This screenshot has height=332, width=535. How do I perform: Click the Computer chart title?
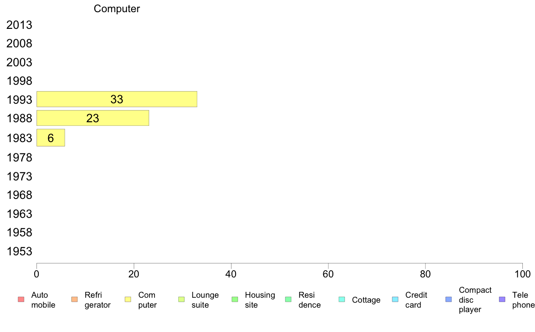pos(117,9)
